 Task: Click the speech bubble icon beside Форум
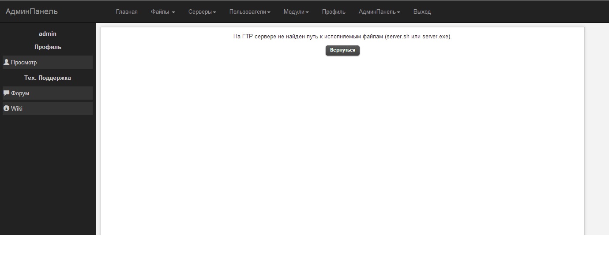(x=6, y=93)
